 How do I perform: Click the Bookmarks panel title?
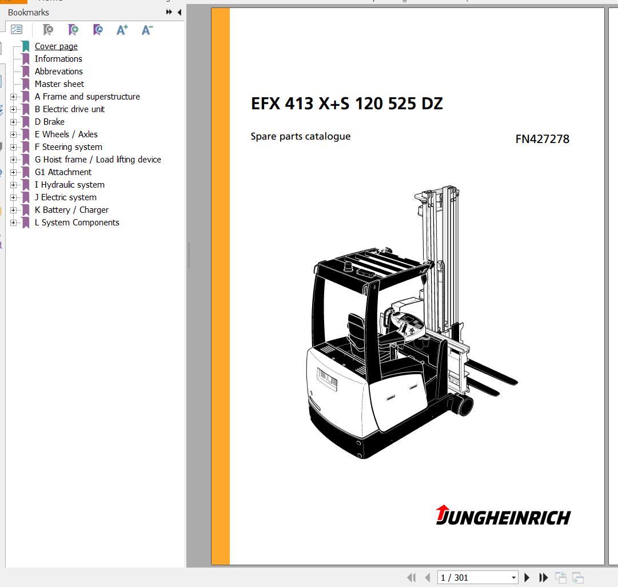tap(29, 13)
